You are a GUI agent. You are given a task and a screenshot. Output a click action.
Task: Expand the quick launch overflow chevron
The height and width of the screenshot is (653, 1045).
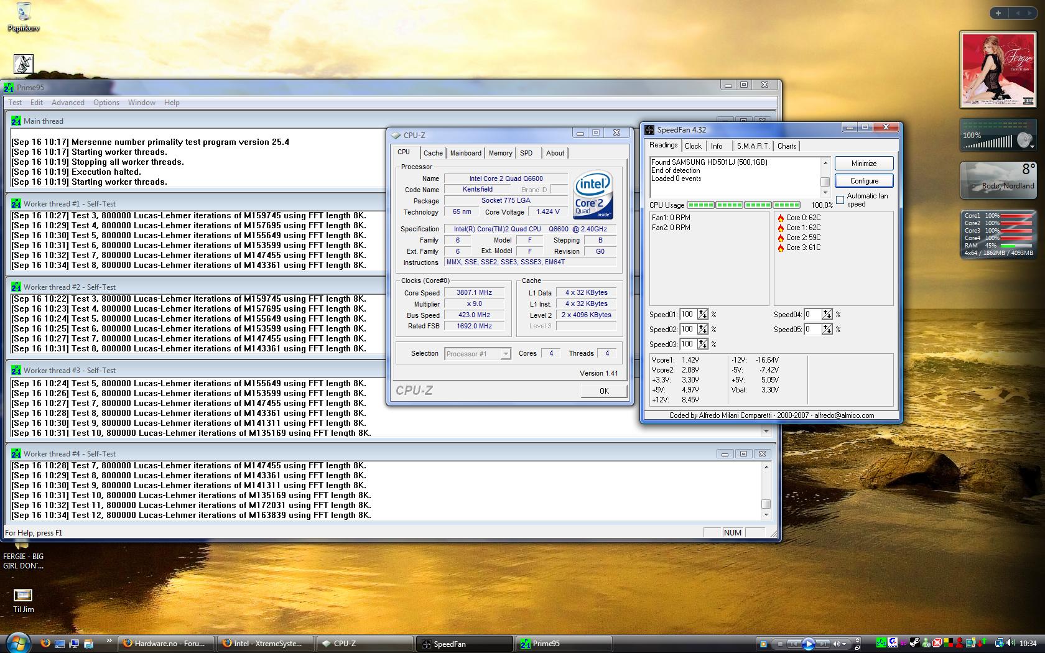click(x=109, y=640)
